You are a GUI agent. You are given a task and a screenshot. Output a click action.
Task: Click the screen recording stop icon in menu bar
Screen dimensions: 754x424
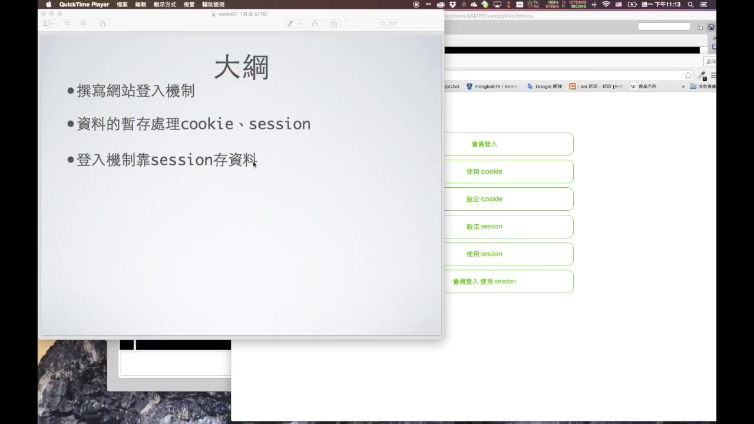tap(416, 4)
